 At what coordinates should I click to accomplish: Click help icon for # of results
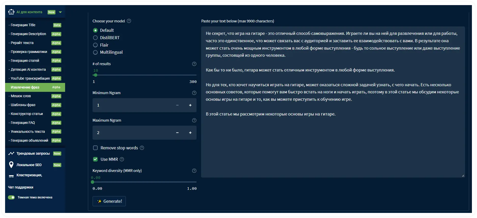194,64
